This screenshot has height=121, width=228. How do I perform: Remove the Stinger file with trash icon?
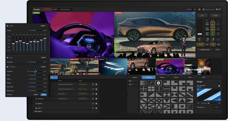pyautogui.click(x=219, y=86)
